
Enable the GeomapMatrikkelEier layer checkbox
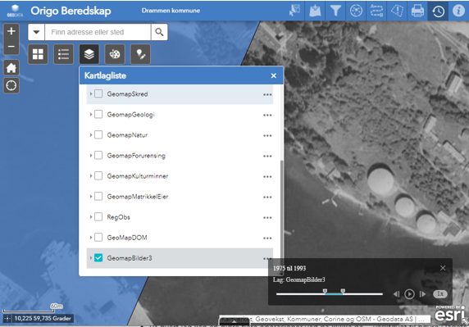98,197
